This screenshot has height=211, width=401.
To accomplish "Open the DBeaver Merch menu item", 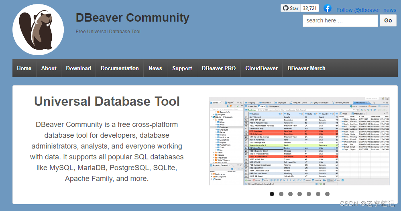I will click(306, 68).
